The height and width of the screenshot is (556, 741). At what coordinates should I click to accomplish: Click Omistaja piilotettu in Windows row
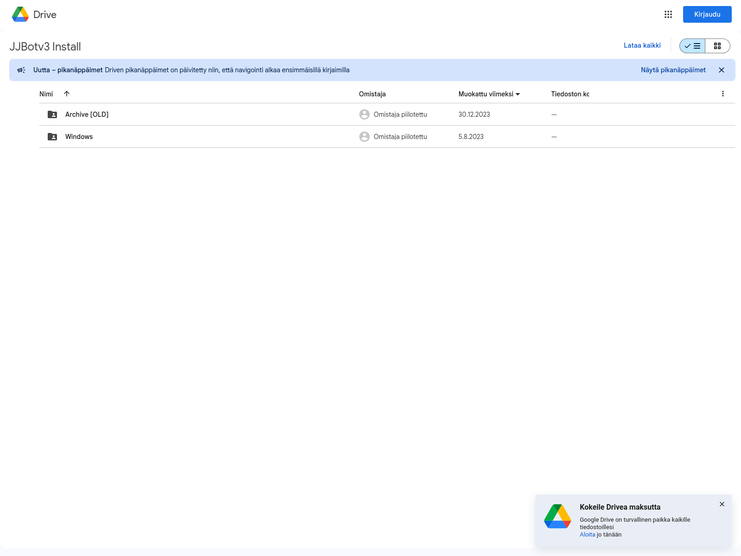click(x=400, y=137)
